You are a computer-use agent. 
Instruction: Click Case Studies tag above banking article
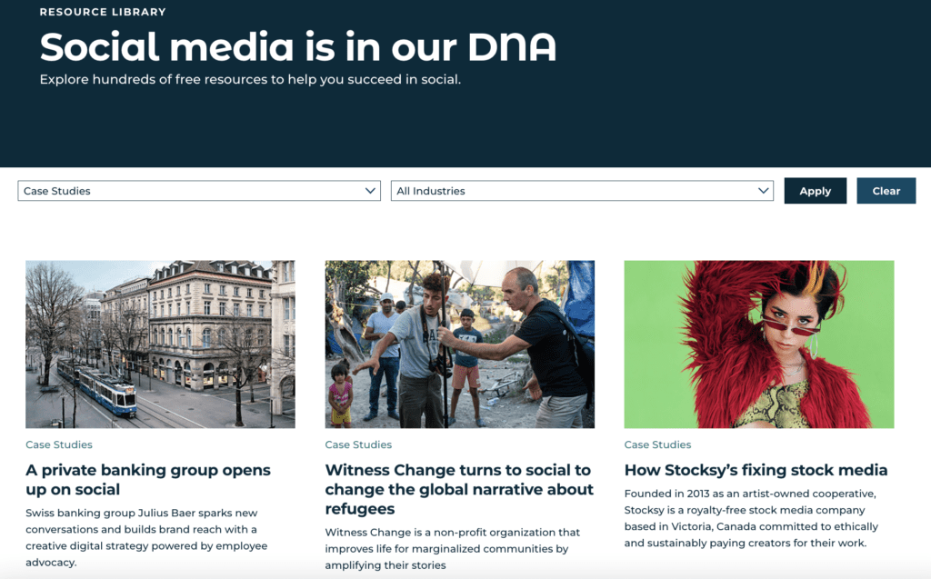pyautogui.click(x=59, y=444)
